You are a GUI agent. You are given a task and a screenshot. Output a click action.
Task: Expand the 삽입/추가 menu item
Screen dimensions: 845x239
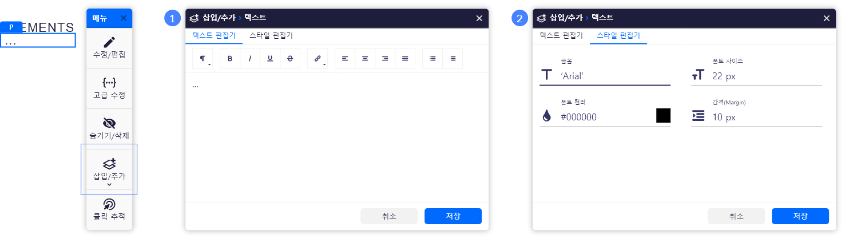pyautogui.click(x=109, y=169)
